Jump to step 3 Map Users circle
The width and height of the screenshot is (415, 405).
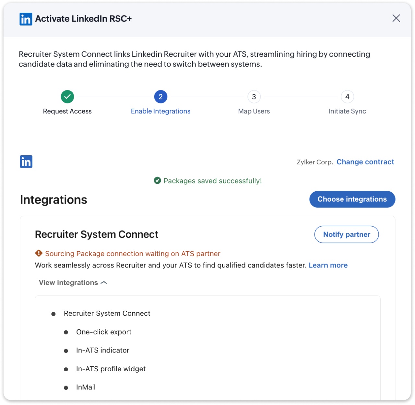tap(254, 97)
